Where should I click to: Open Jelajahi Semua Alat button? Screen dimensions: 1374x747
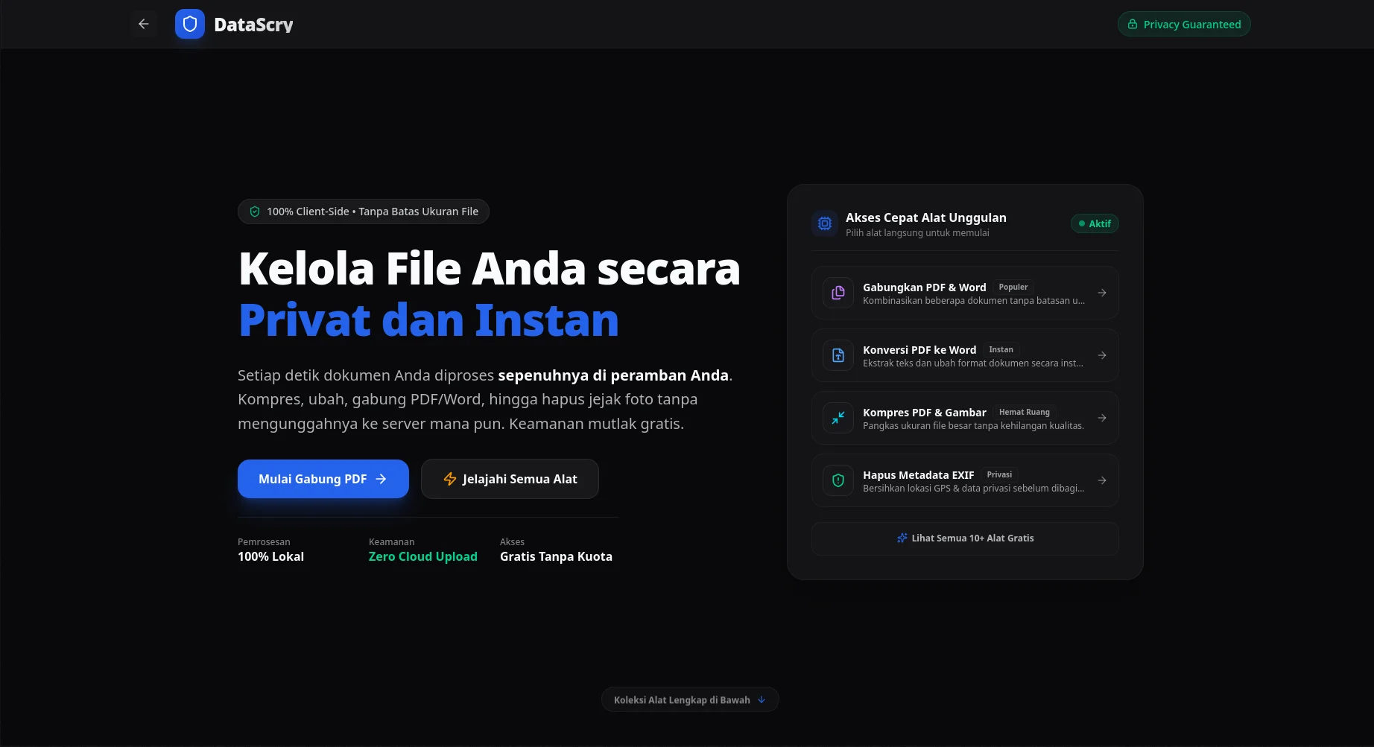click(x=510, y=479)
